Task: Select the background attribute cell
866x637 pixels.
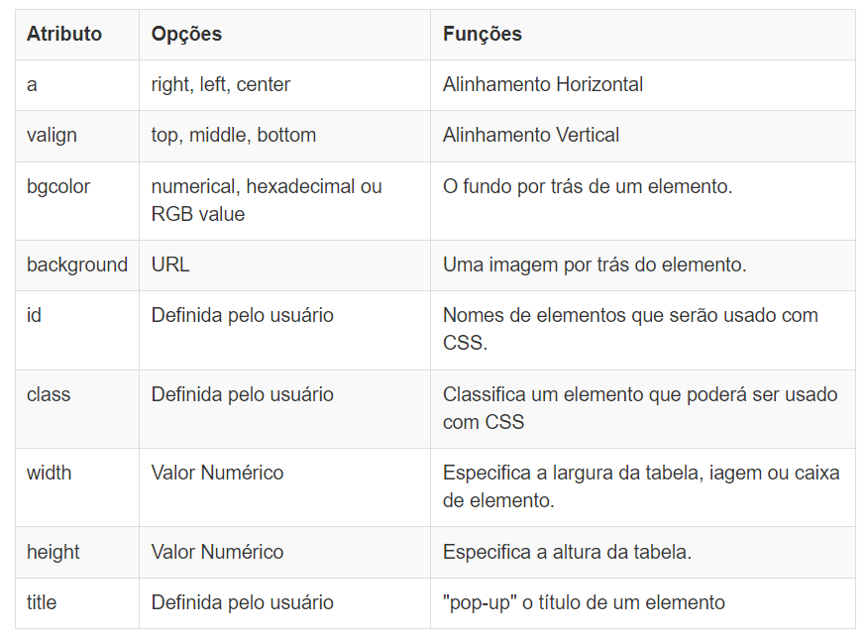Action: pyautogui.click(x=77, y=265)
